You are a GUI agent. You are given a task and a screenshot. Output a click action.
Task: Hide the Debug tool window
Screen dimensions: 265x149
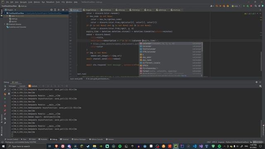tap(260, 82)
